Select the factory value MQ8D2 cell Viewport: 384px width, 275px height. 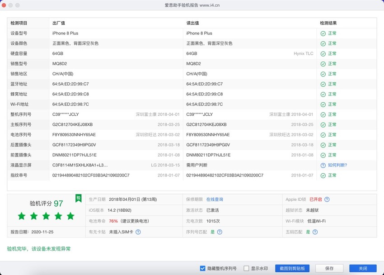[60, 64]
